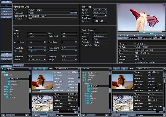Click the scrub marker on preview timeline bar
166x117 pixels.
click(144, 32)
